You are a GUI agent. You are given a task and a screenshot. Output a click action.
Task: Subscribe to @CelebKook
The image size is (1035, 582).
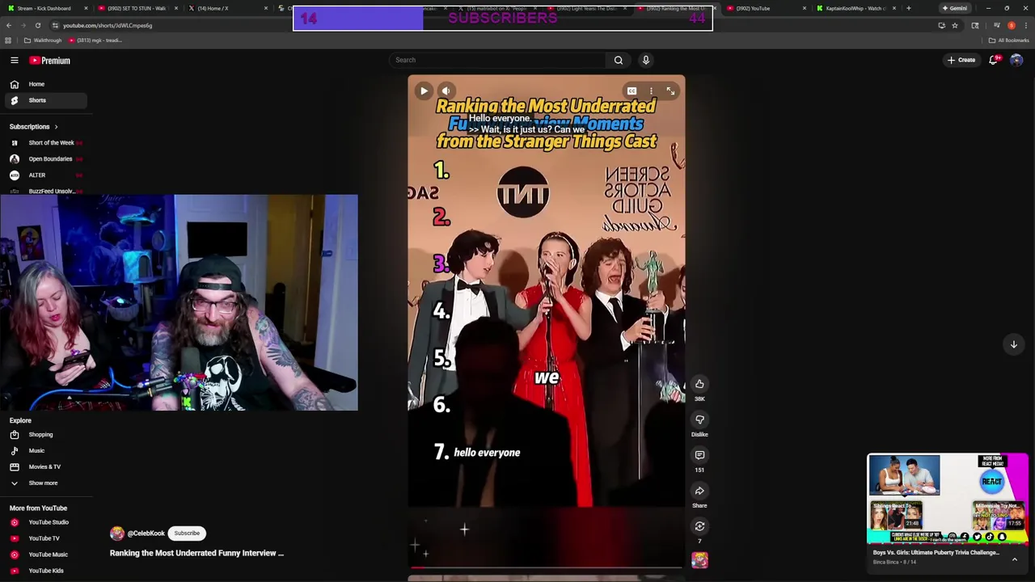[187, 533]
